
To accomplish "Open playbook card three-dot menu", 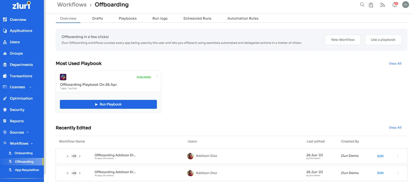I will (157, 77).
